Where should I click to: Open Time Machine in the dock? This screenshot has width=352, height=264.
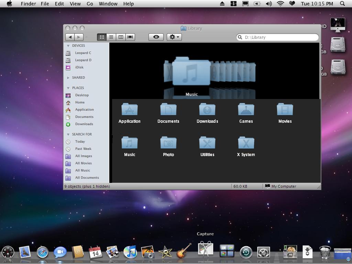(246, 252)
